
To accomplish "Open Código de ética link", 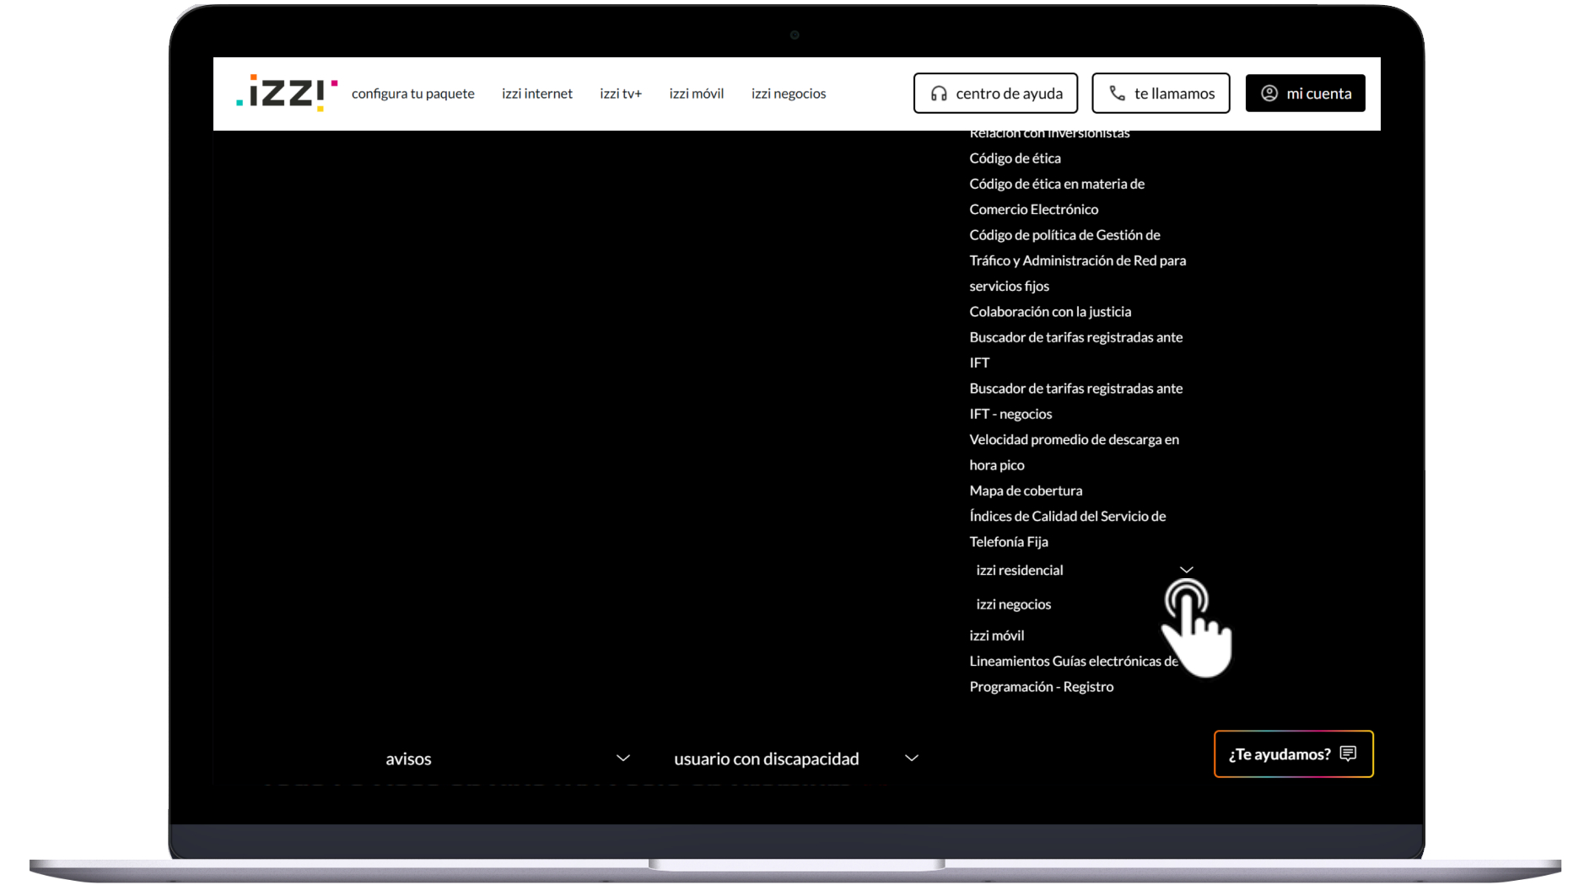I will [x=1015, y=158].
